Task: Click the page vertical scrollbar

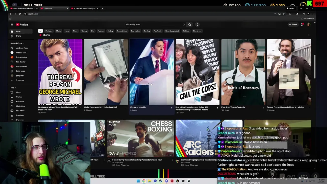Action: point(315,66)
